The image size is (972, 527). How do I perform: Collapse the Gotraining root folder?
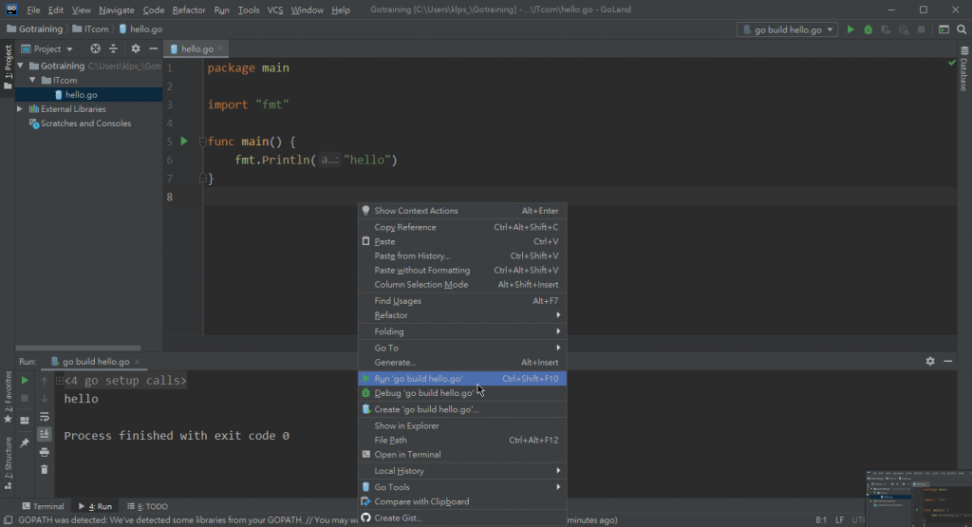pyautogui.click(x=21, y=66)
